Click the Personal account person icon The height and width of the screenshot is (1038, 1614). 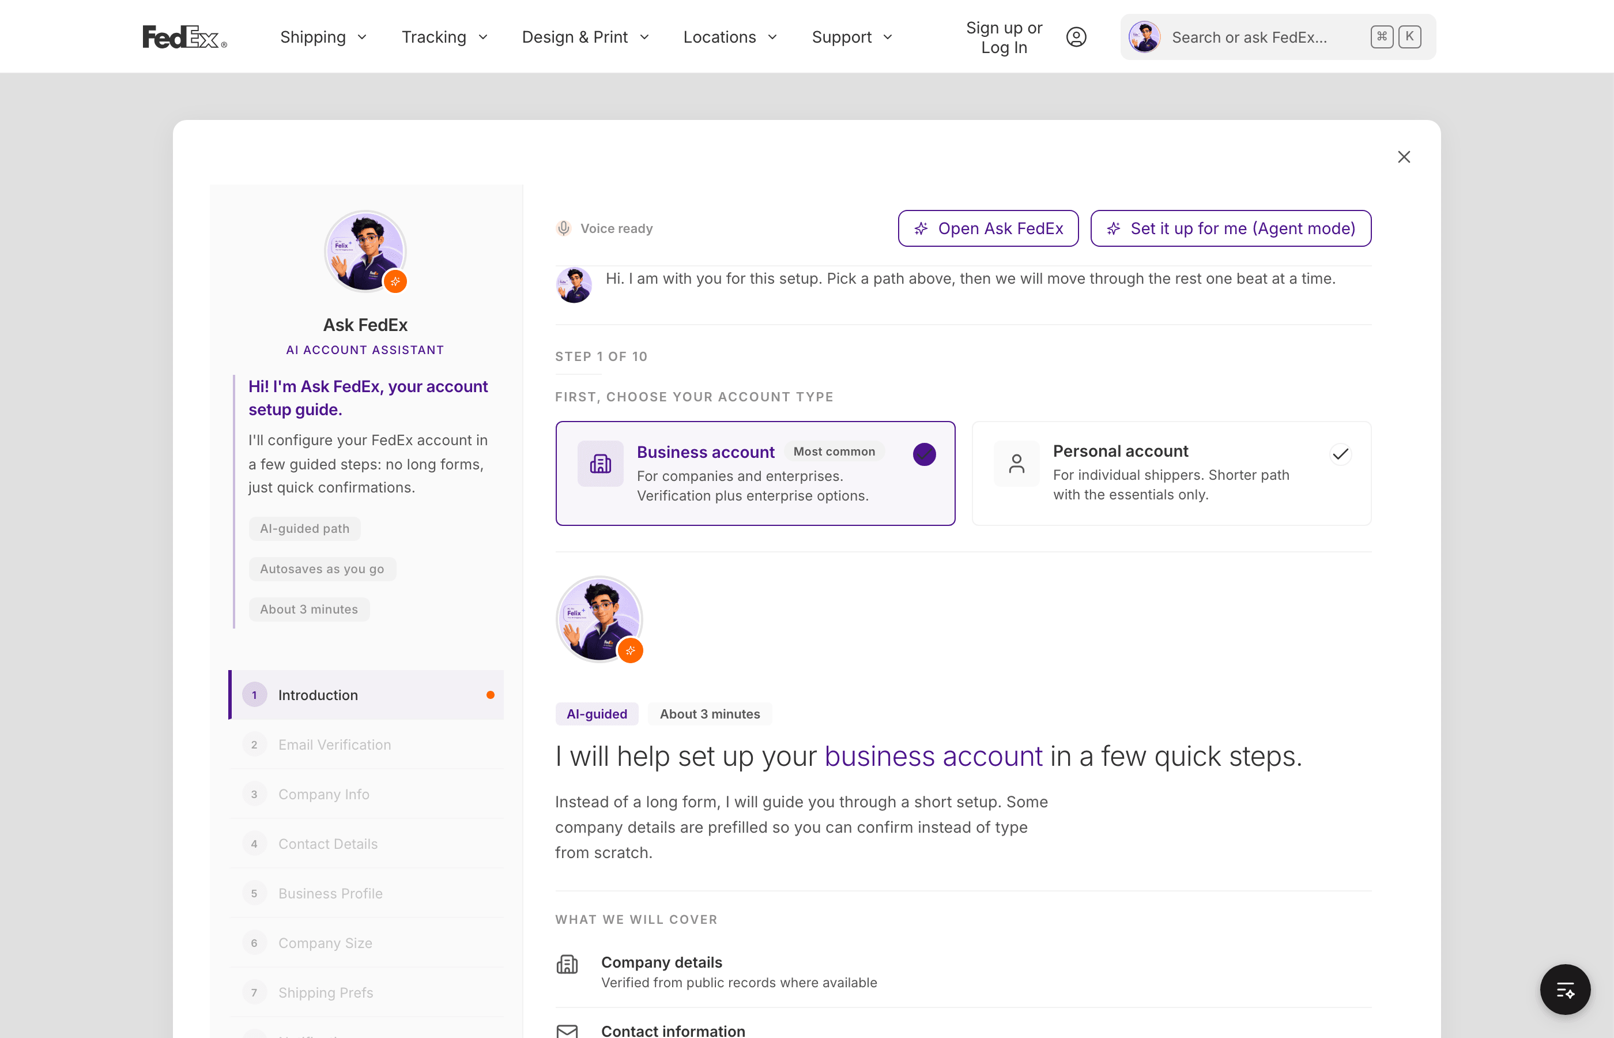[1016, 464]
